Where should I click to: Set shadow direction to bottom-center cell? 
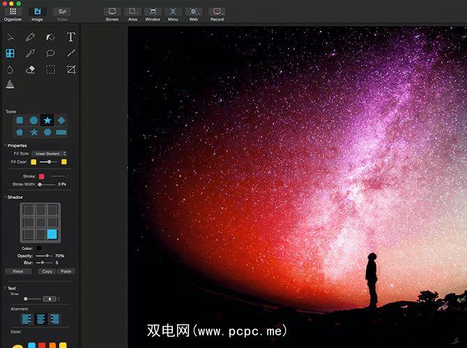[41, 234]
